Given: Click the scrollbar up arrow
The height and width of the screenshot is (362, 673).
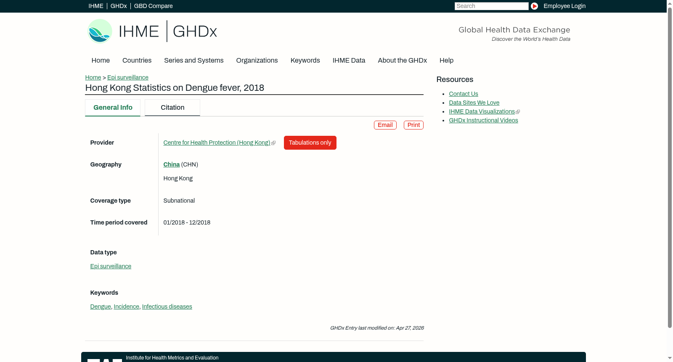Looking at the screenshot, I should point(670,3).
